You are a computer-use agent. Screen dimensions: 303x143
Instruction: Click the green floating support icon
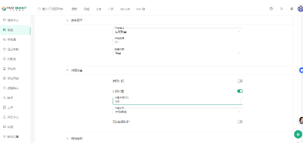[x=299, y=134]
